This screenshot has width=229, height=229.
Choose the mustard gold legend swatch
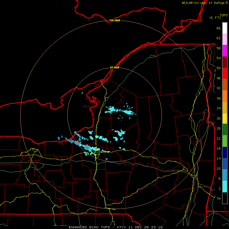(225, 108)
